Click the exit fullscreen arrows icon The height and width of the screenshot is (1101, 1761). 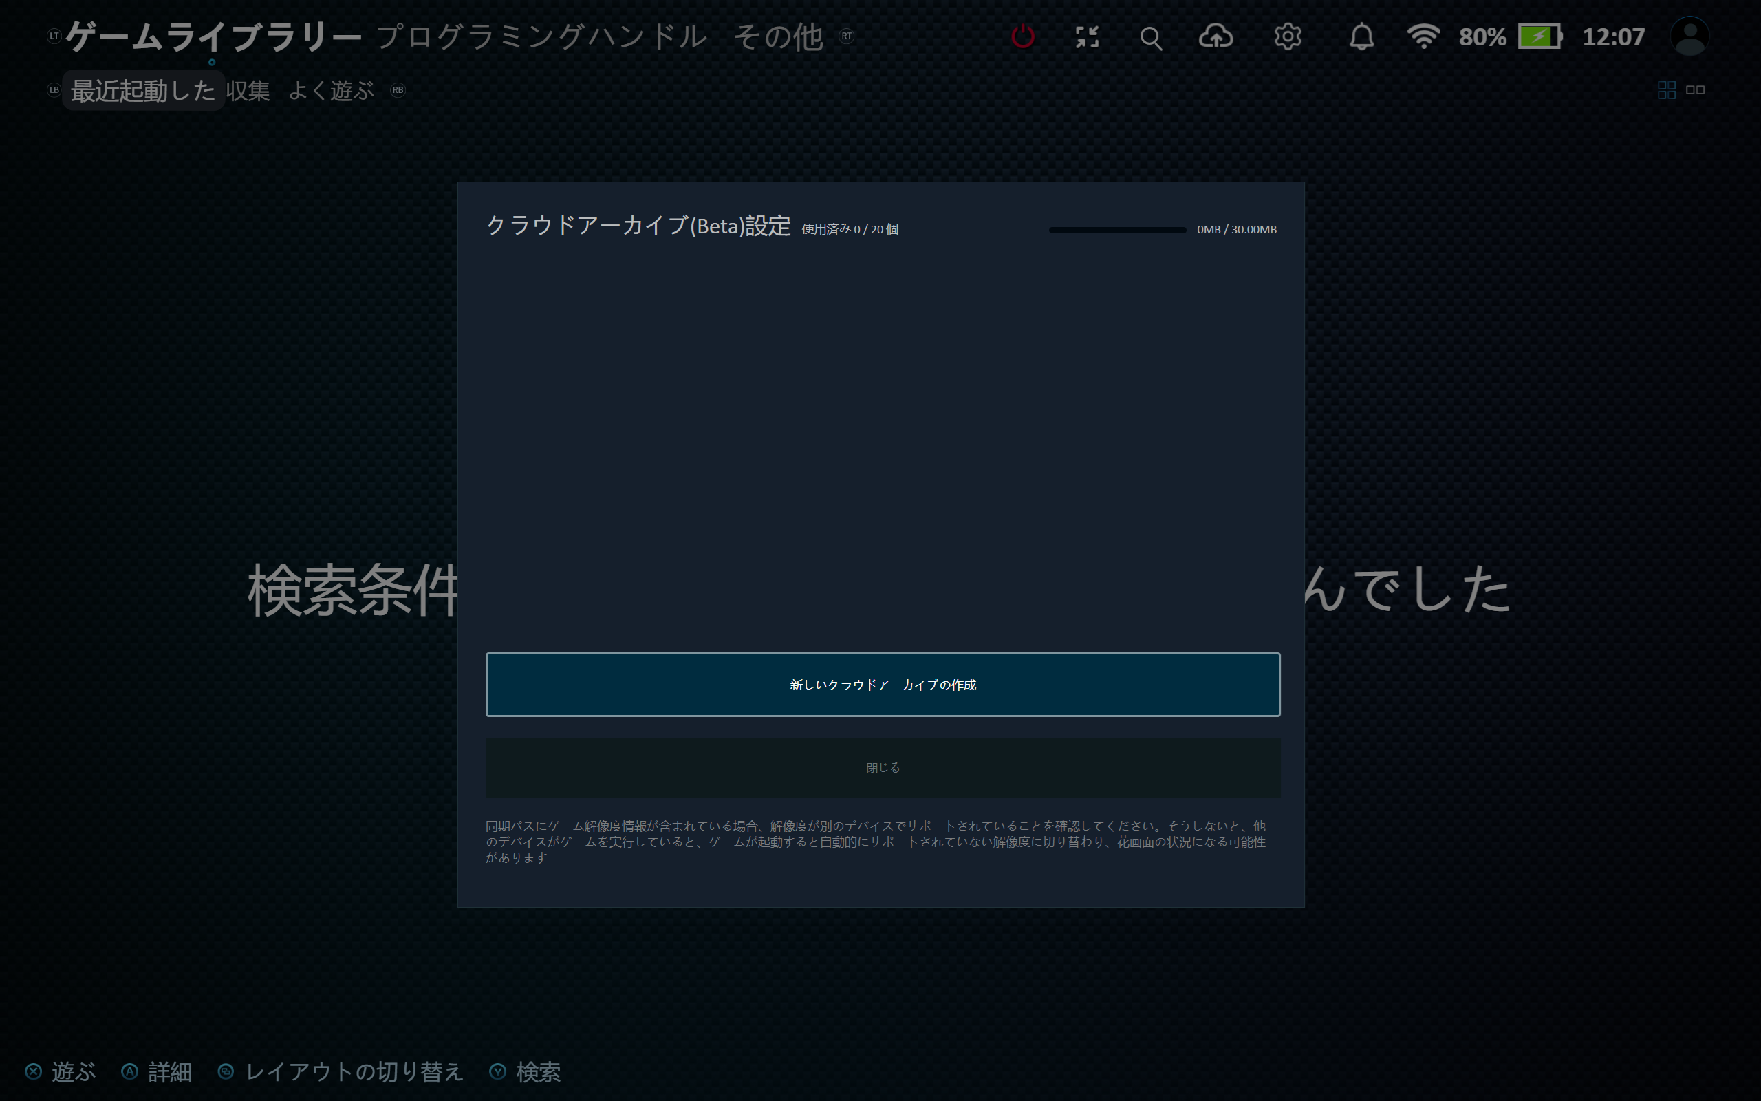pos(1087,36)
